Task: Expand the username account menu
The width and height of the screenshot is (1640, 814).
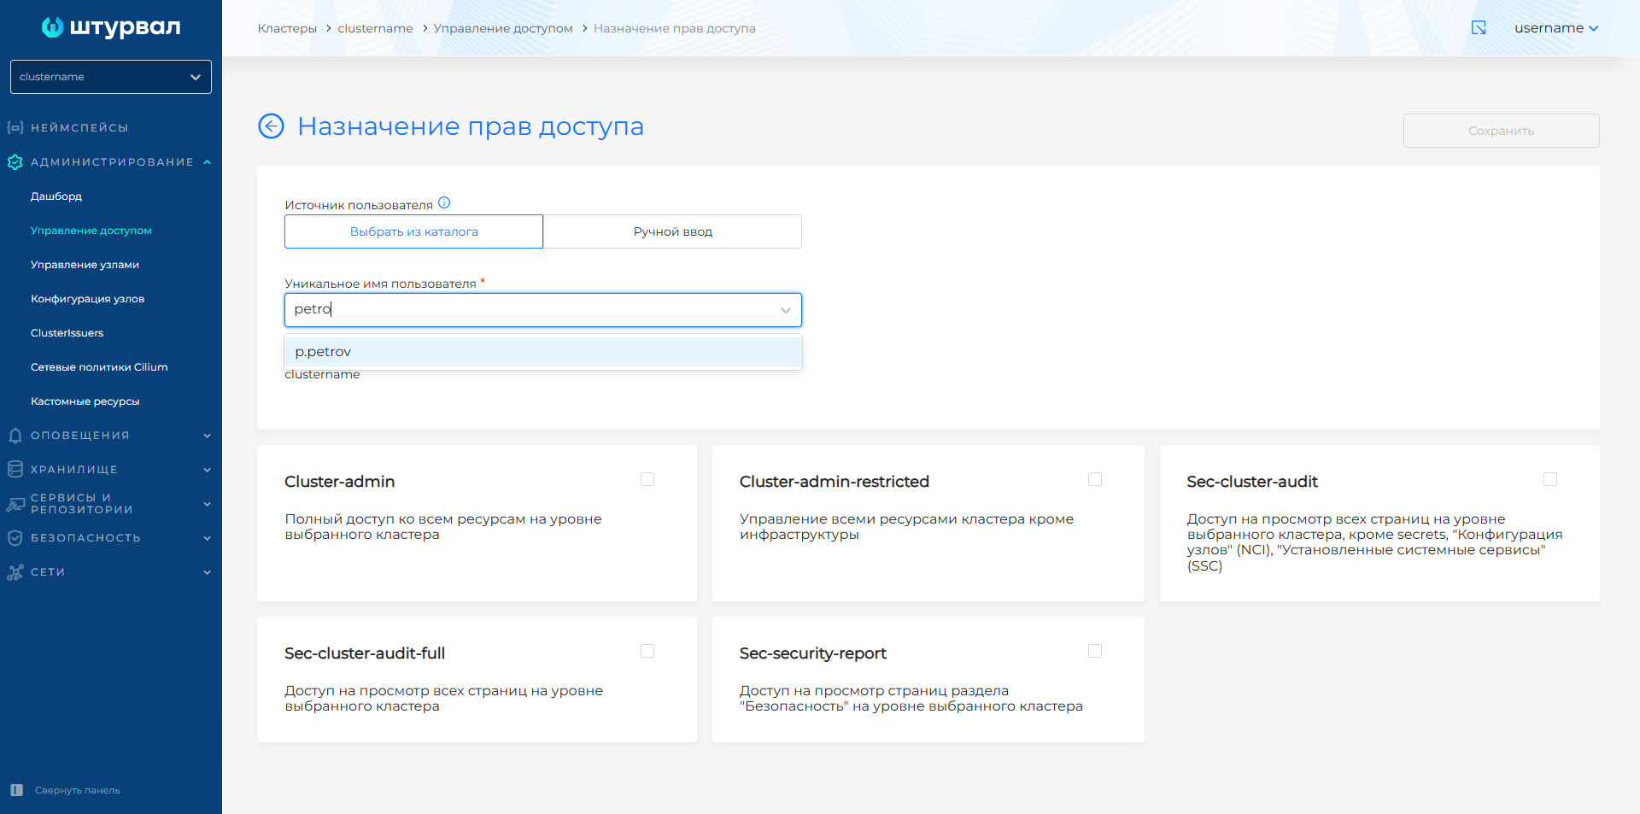Action: point(1555,28)
